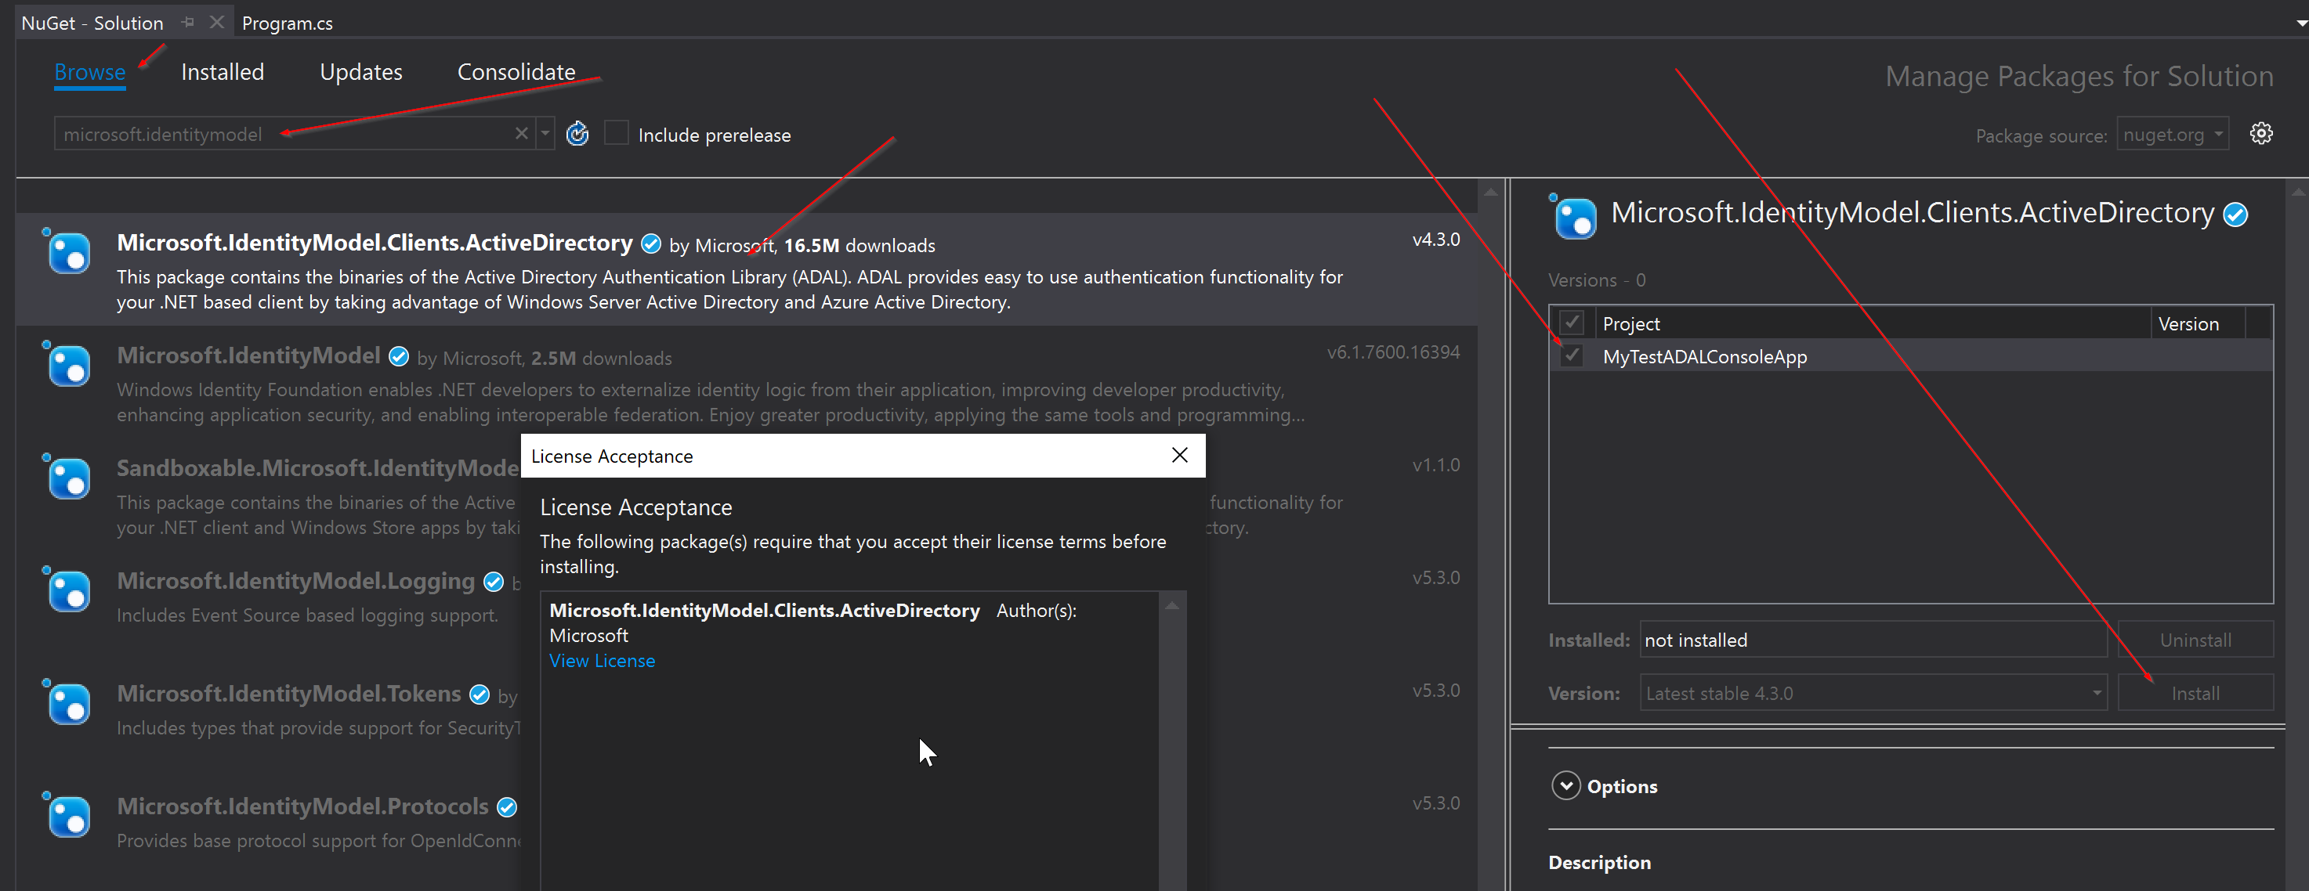The height and width of the screenshot is (891, 2309).
Task: Toggle the select-all Project header checkbox
Action: (1571, 323)
